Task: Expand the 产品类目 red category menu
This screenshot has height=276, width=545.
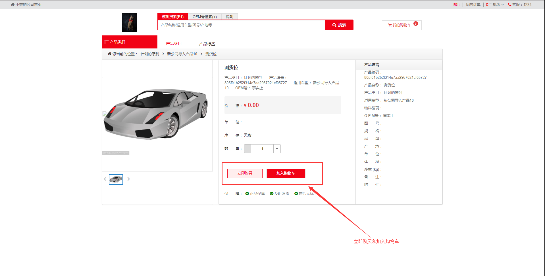Action: click(129, 42)
